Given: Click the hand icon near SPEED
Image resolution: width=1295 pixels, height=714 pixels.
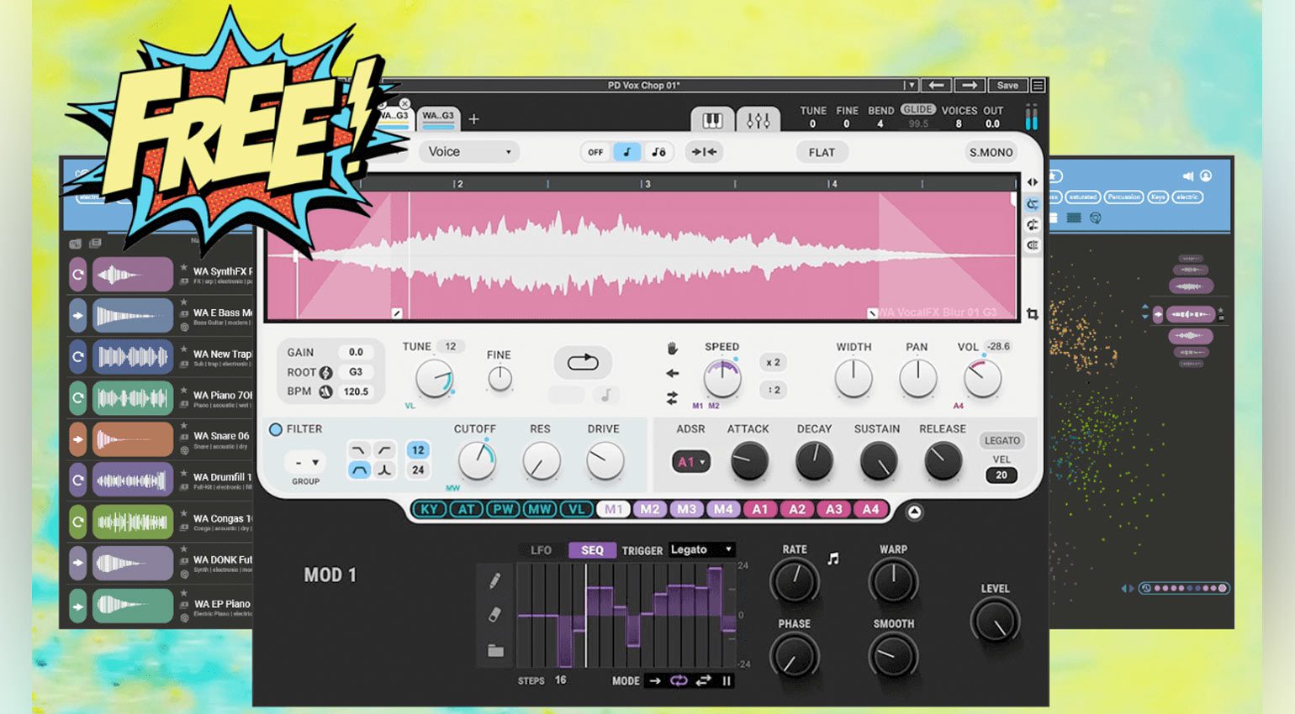Looking at the screenshot, I should [x=672, y=348].
